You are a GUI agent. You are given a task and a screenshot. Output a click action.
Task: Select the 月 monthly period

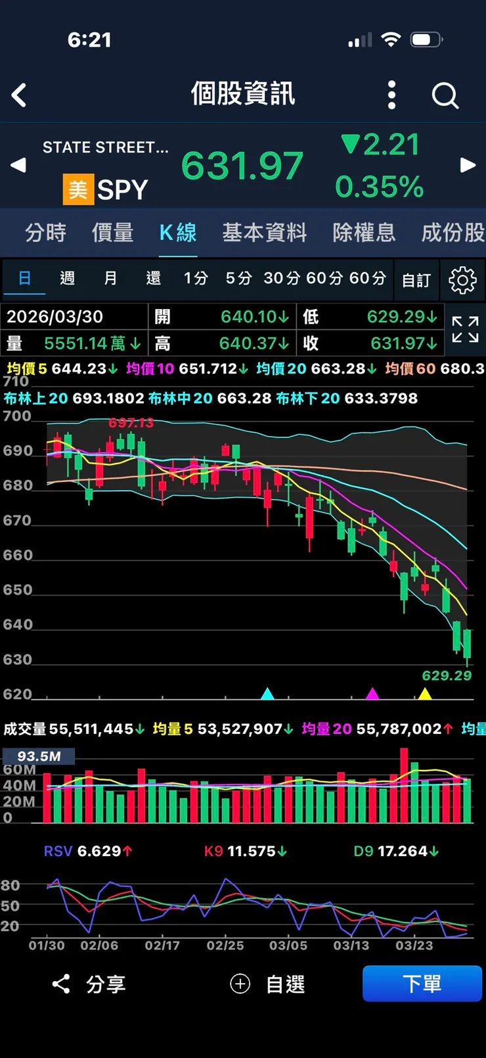[110, 278]
